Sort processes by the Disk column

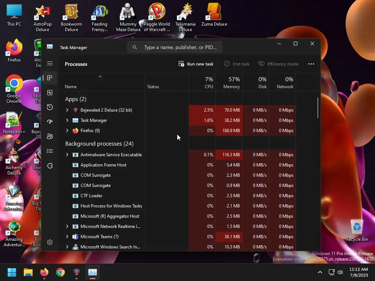click(x=256, y=82)
